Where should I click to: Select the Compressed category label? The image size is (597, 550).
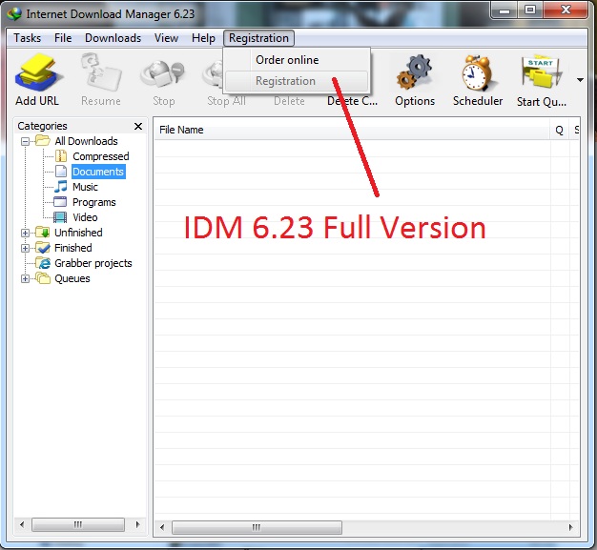(100, 156)
